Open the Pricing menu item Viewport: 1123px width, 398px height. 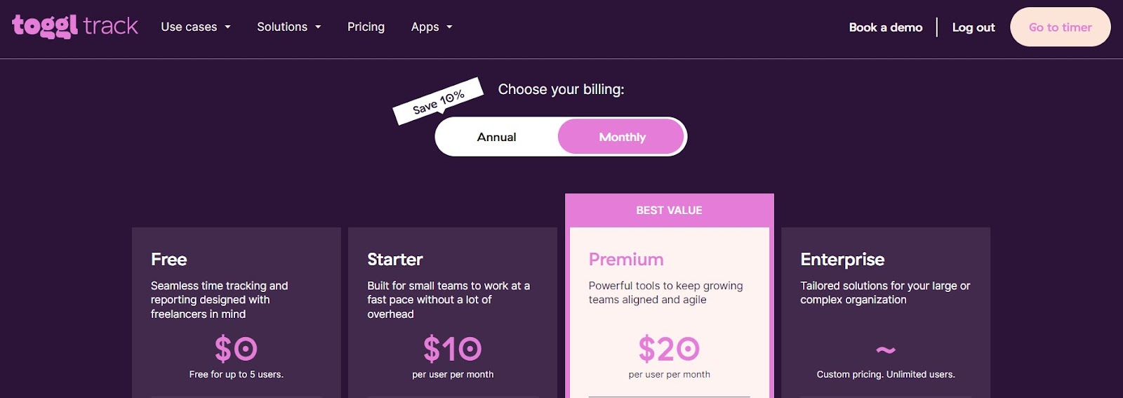click(366, 27)
